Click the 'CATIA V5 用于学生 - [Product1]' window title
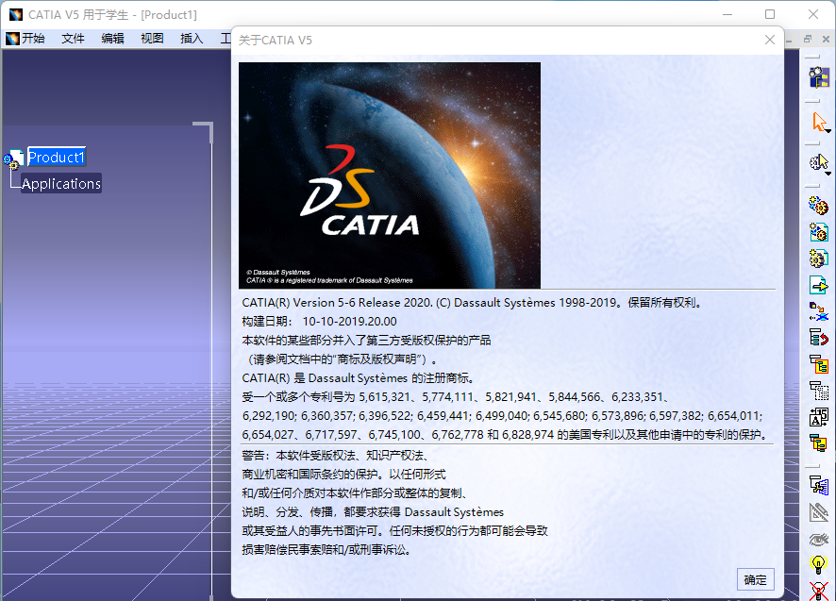 (x=112, y=15)
